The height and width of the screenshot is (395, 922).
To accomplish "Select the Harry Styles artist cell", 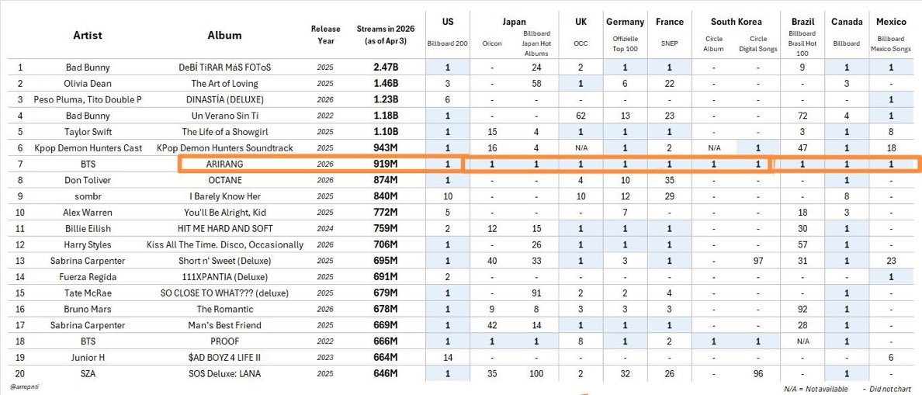I will click(x=88, y=244).
